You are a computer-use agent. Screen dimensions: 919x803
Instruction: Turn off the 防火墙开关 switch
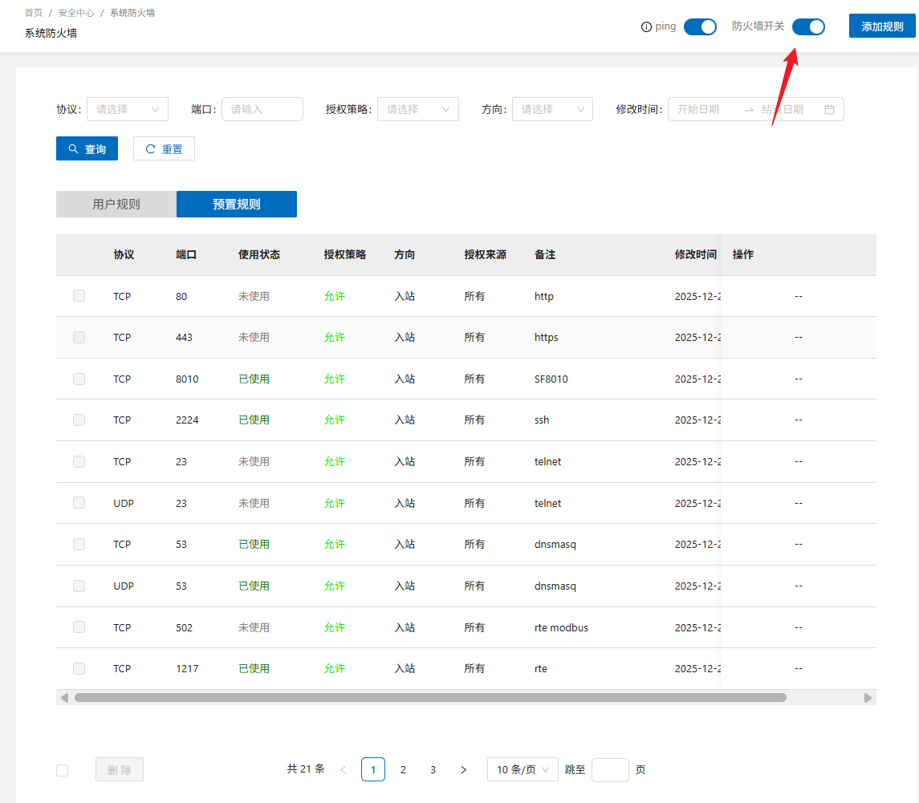pyautogui.click(x=808, y=27)
